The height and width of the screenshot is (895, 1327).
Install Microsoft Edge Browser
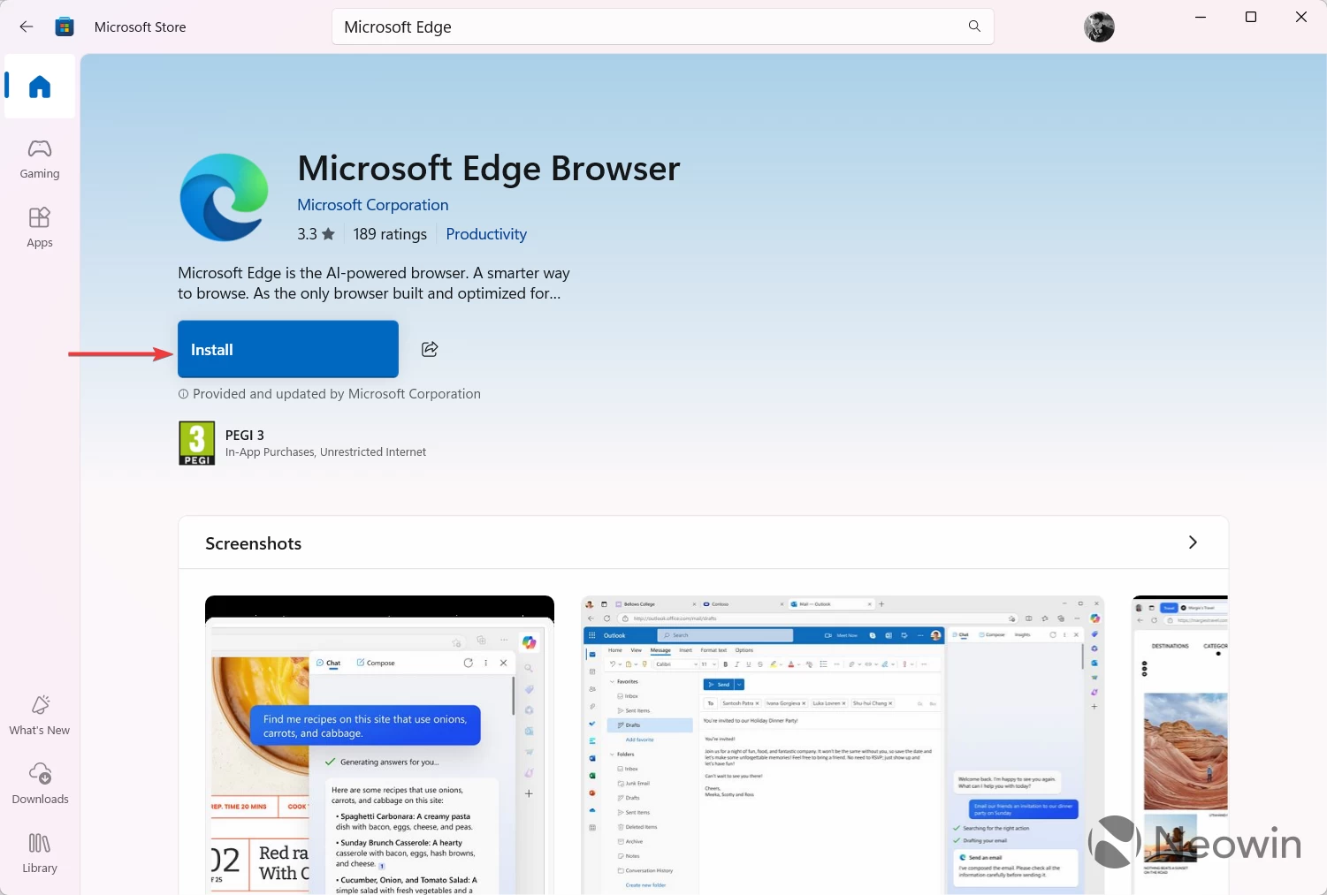288,349
